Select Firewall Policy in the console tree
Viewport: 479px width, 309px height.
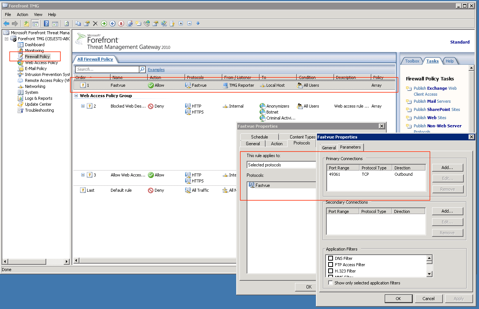tap(37, 57)
